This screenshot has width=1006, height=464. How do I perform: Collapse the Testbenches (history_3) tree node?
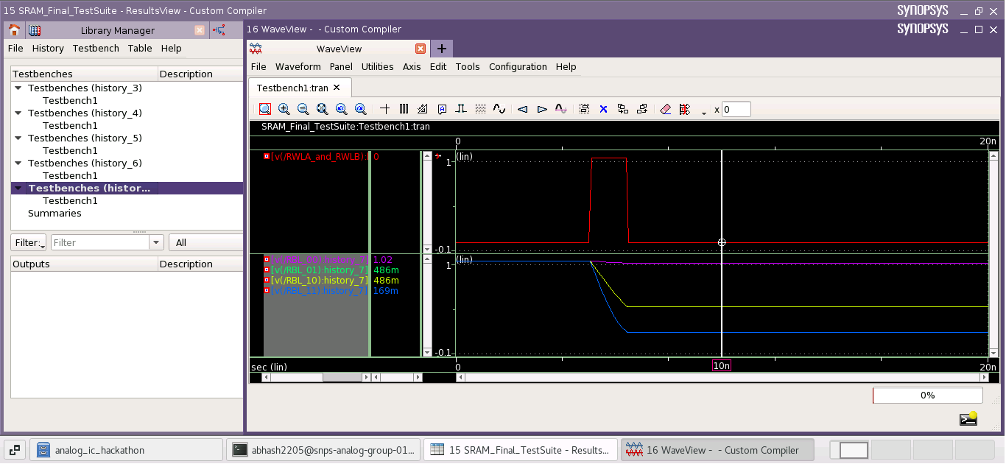[18, 88]
